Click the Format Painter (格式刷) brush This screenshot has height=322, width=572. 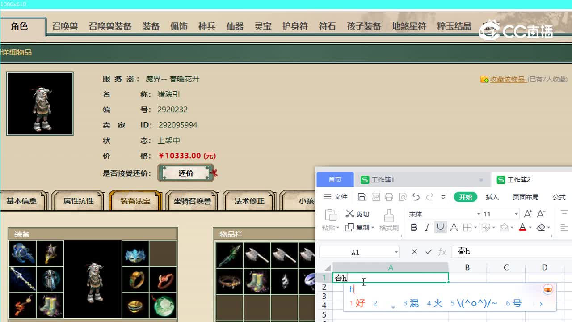[389, 220]
